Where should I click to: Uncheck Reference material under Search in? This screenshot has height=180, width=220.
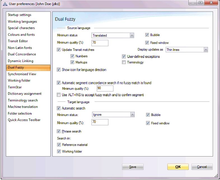[59, 145]
